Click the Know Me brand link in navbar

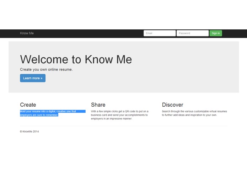tap(27, 33)
